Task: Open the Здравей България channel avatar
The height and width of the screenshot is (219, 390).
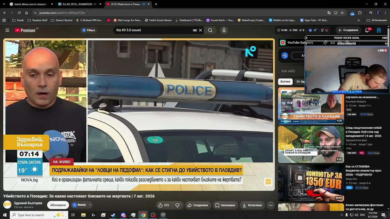Action: point(7,205)
